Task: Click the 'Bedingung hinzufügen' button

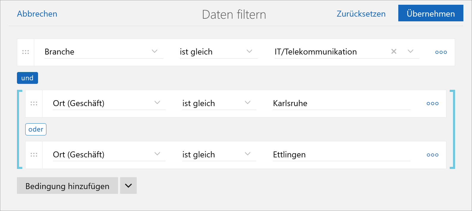Action: click(67, 186)
